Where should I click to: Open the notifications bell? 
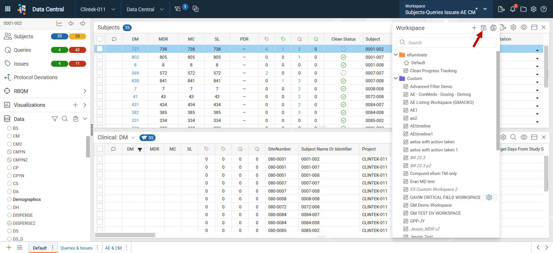pyautogui.click(x=513, y=9)
